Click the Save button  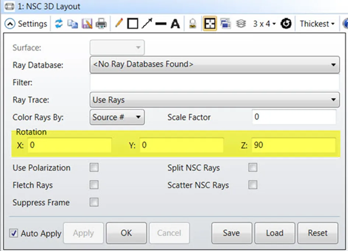[x=232, y=233]
